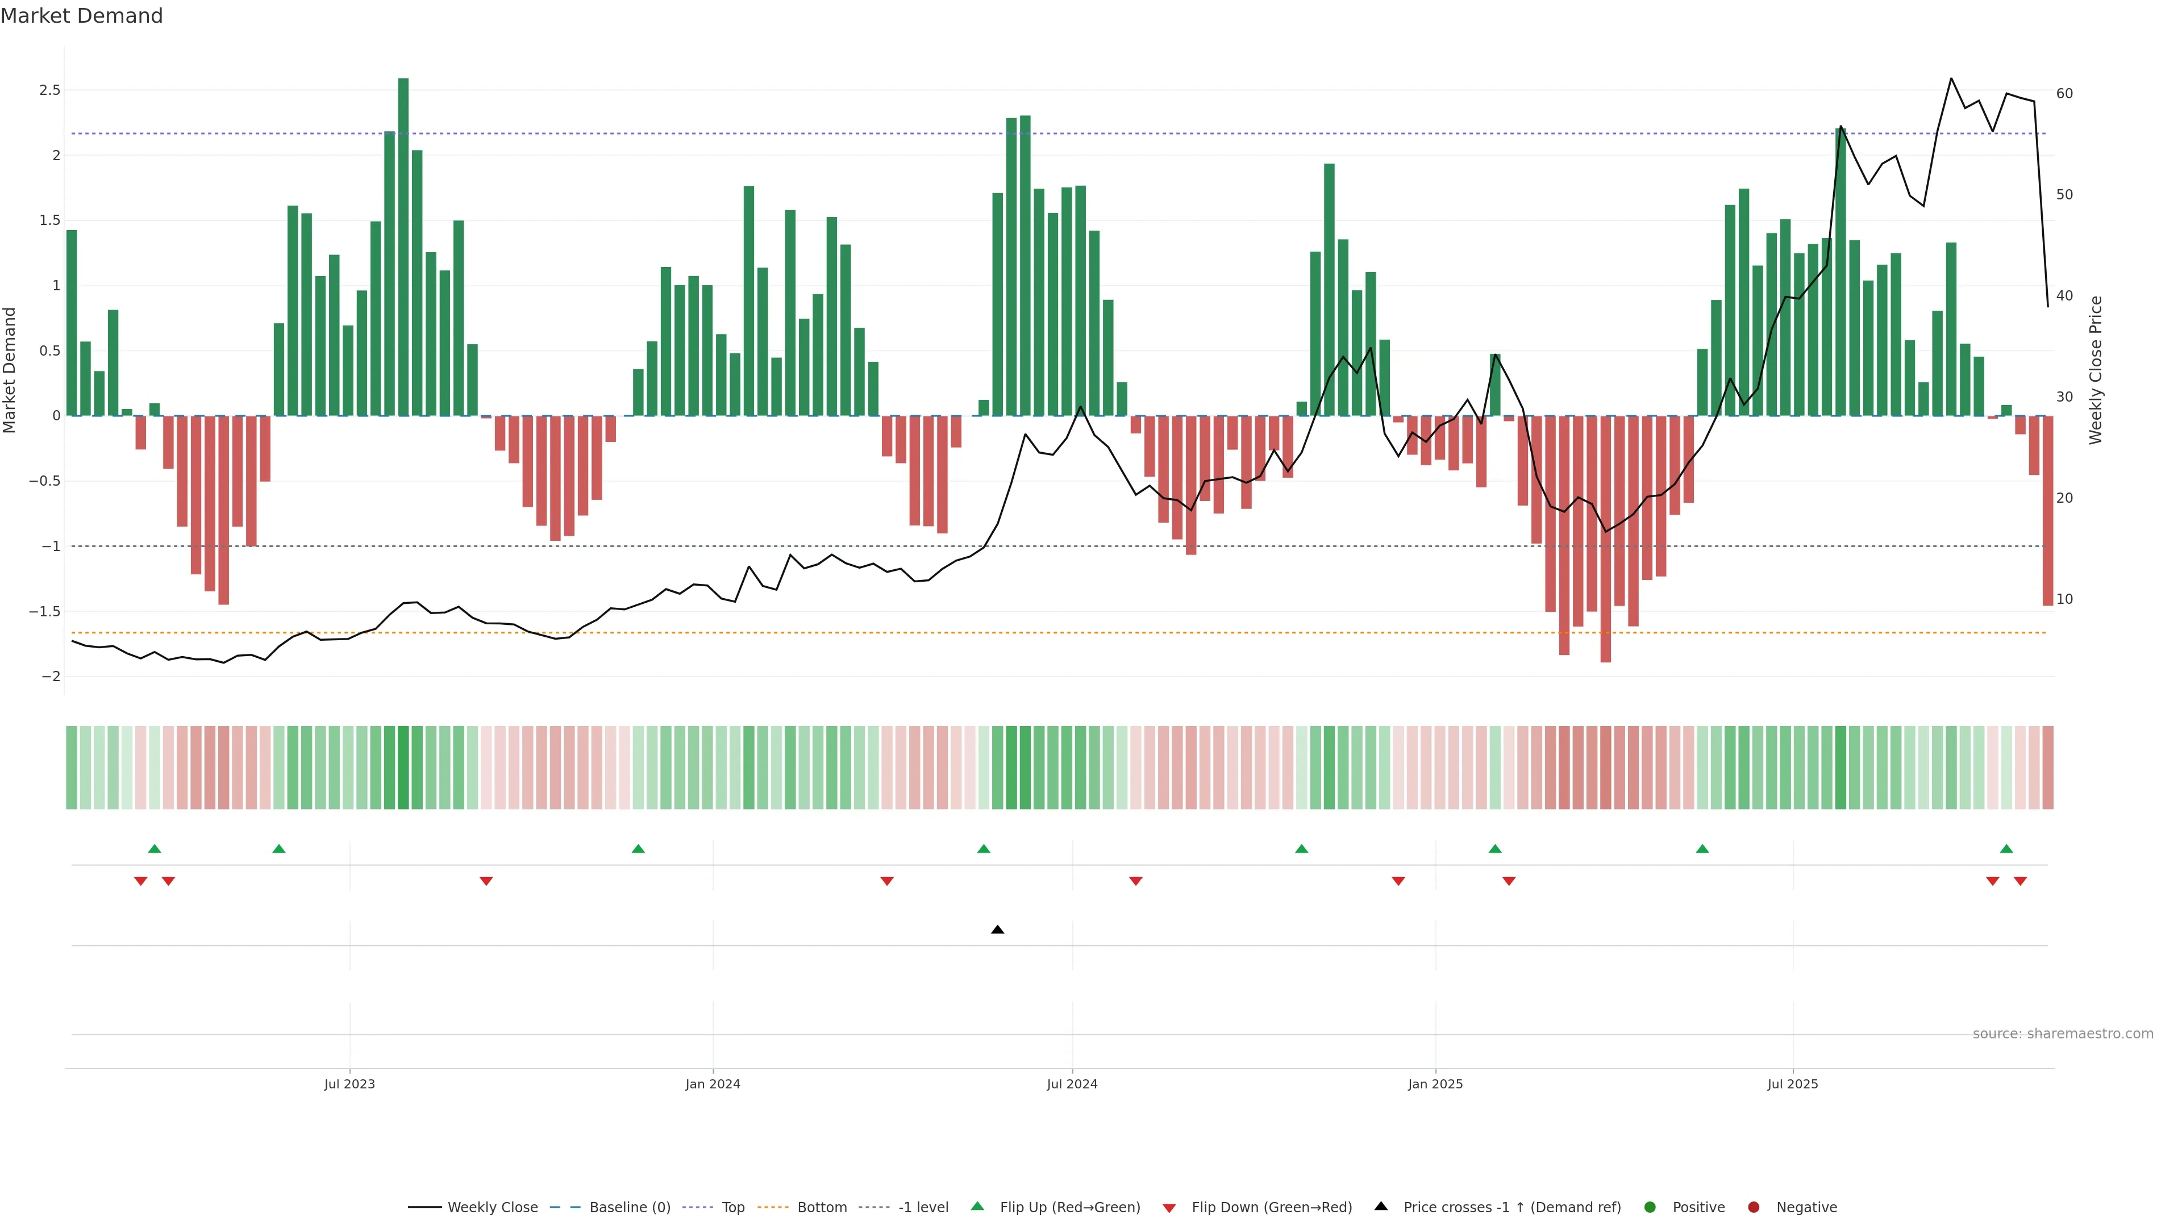Click the black triangle price-cross marker in chart

997,930
